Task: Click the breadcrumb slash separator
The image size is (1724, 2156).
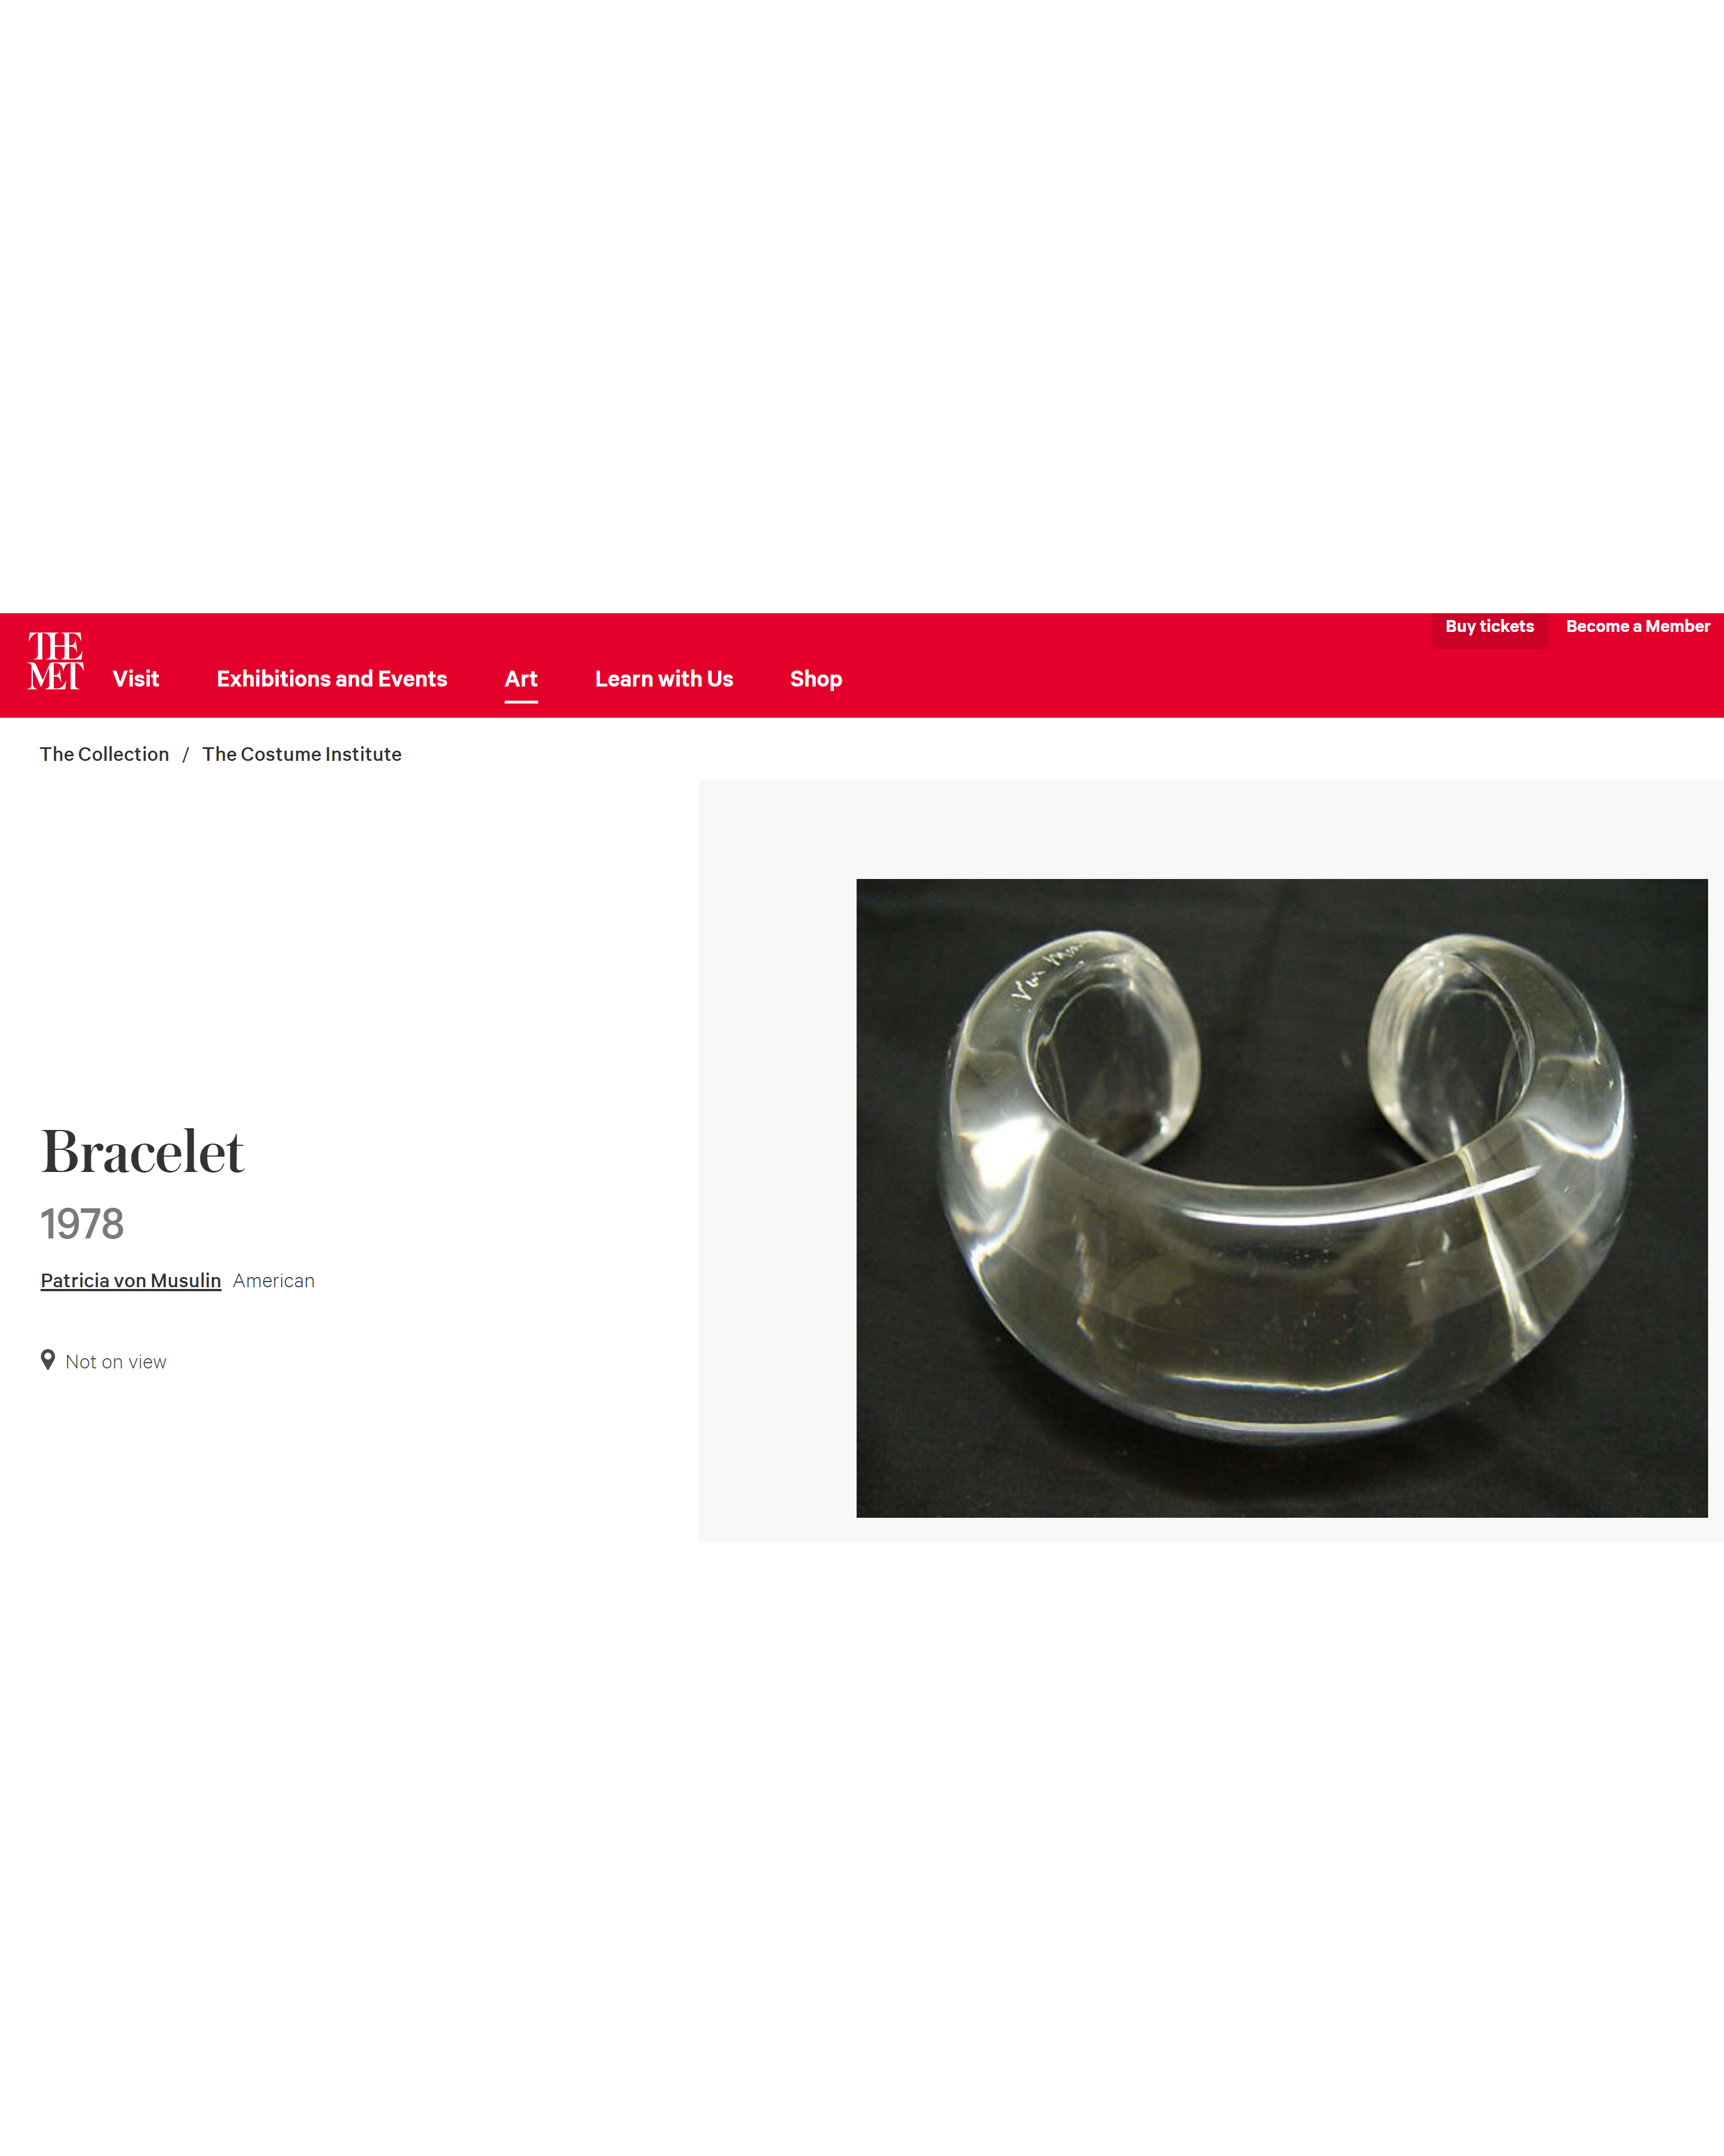Action: click(x=185, y=755)
